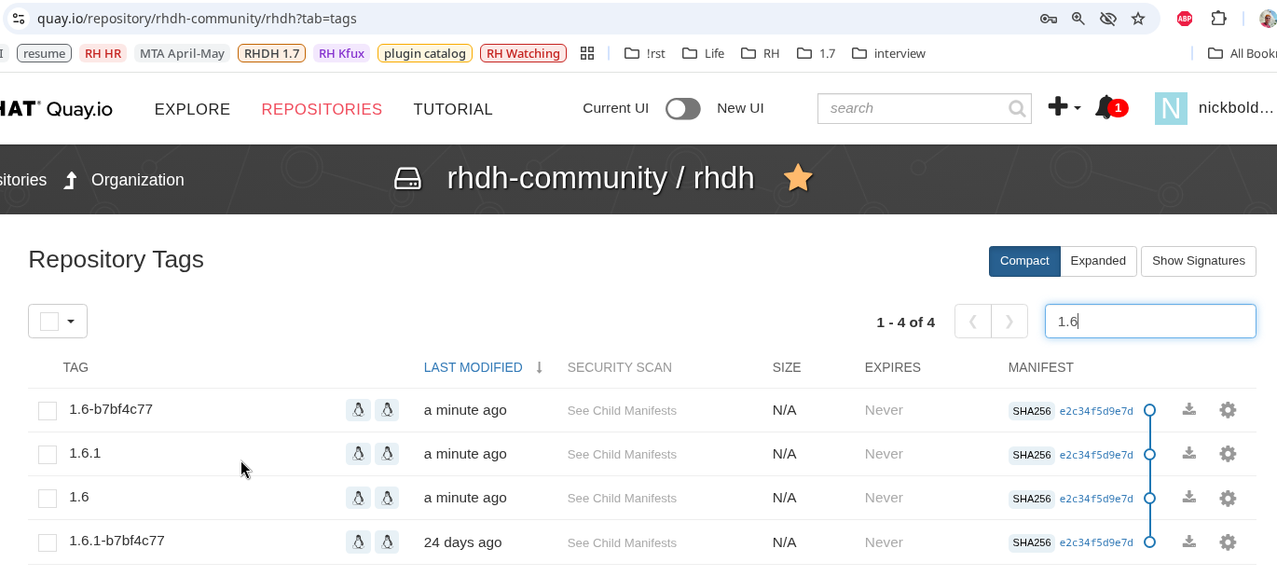Switch to Expanded view
This screenshot has width=1277, height=576.
tap(1098, 261)
